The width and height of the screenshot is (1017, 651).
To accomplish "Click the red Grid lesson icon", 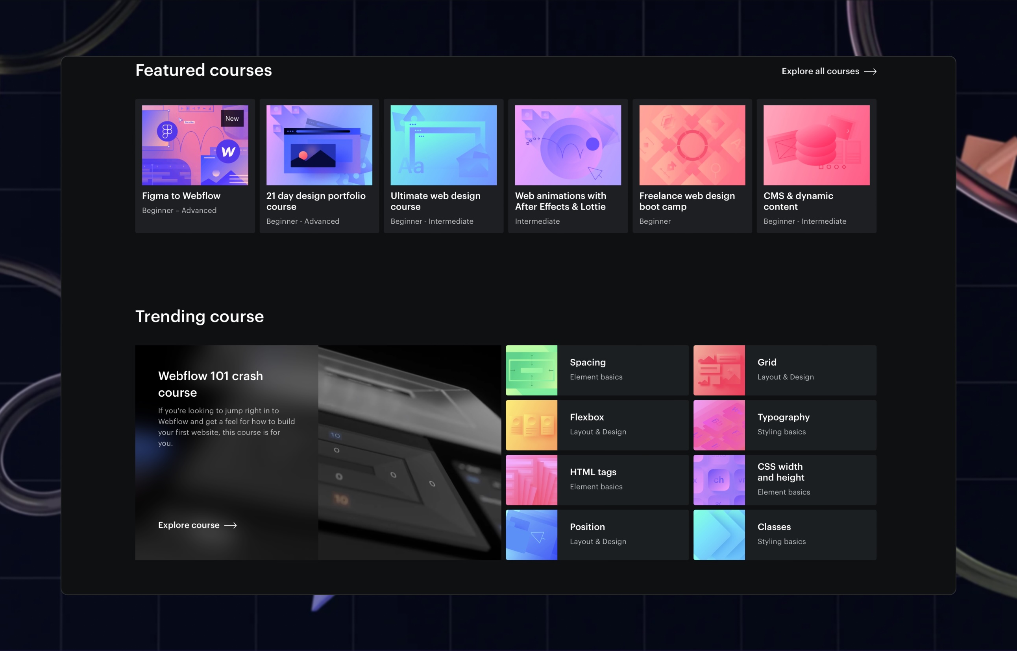I will pyautogui.click(x=719, y=370).
